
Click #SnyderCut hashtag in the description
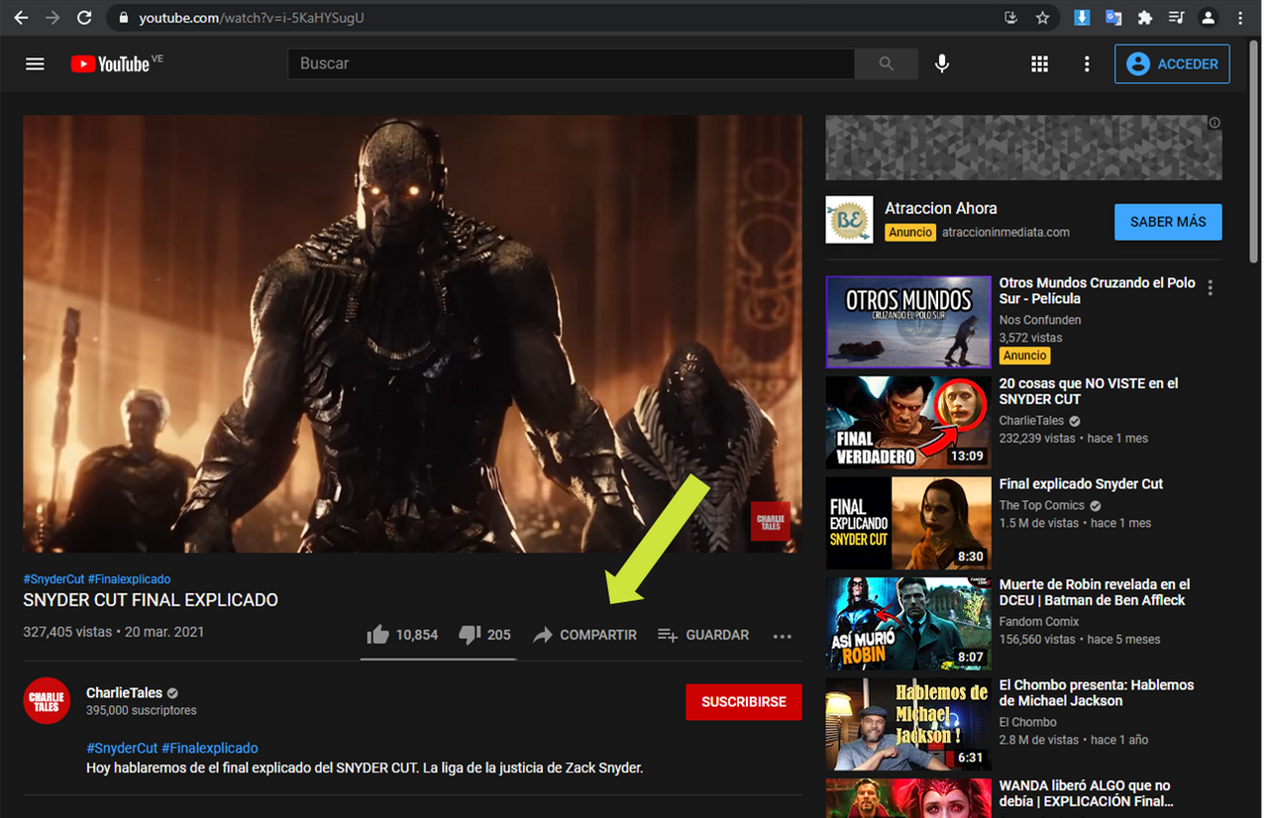click(122, 748)
